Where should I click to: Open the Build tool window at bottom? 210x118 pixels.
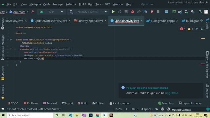coord(82,103)
